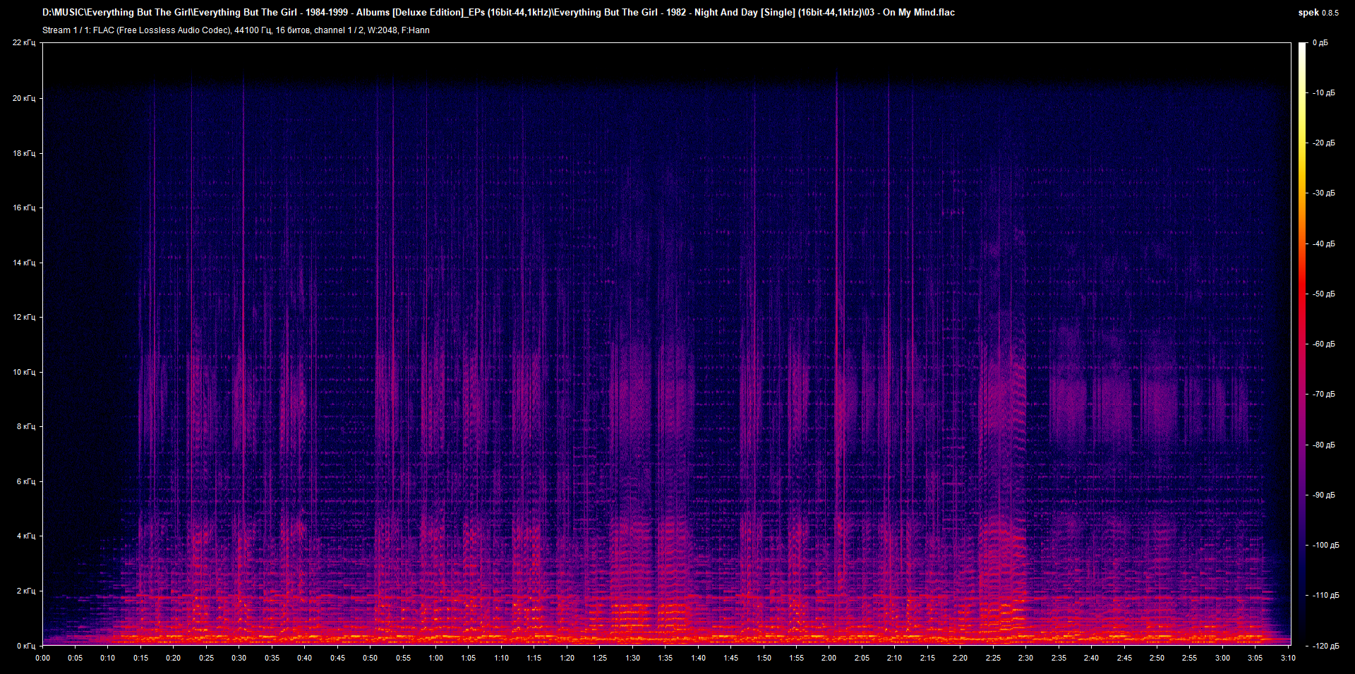This screenshot has height=674, width=1355.
Task: Click the 8 кГц frequency label
Action: pyautogui.click(x=26, y=426)
